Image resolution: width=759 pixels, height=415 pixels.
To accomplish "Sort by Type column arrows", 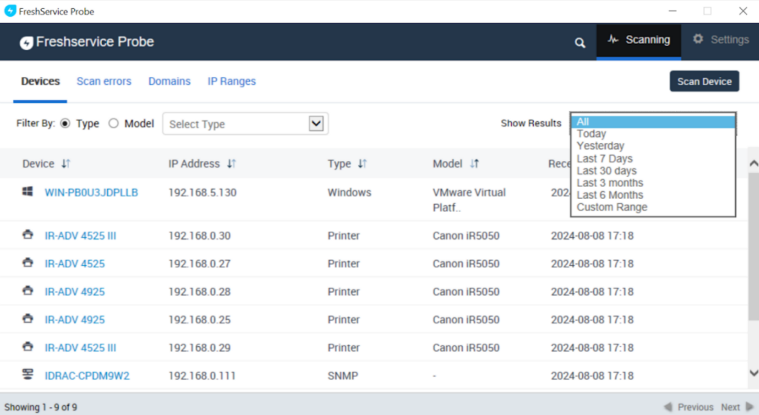I will pyautogui.click(x=362, y=164).
